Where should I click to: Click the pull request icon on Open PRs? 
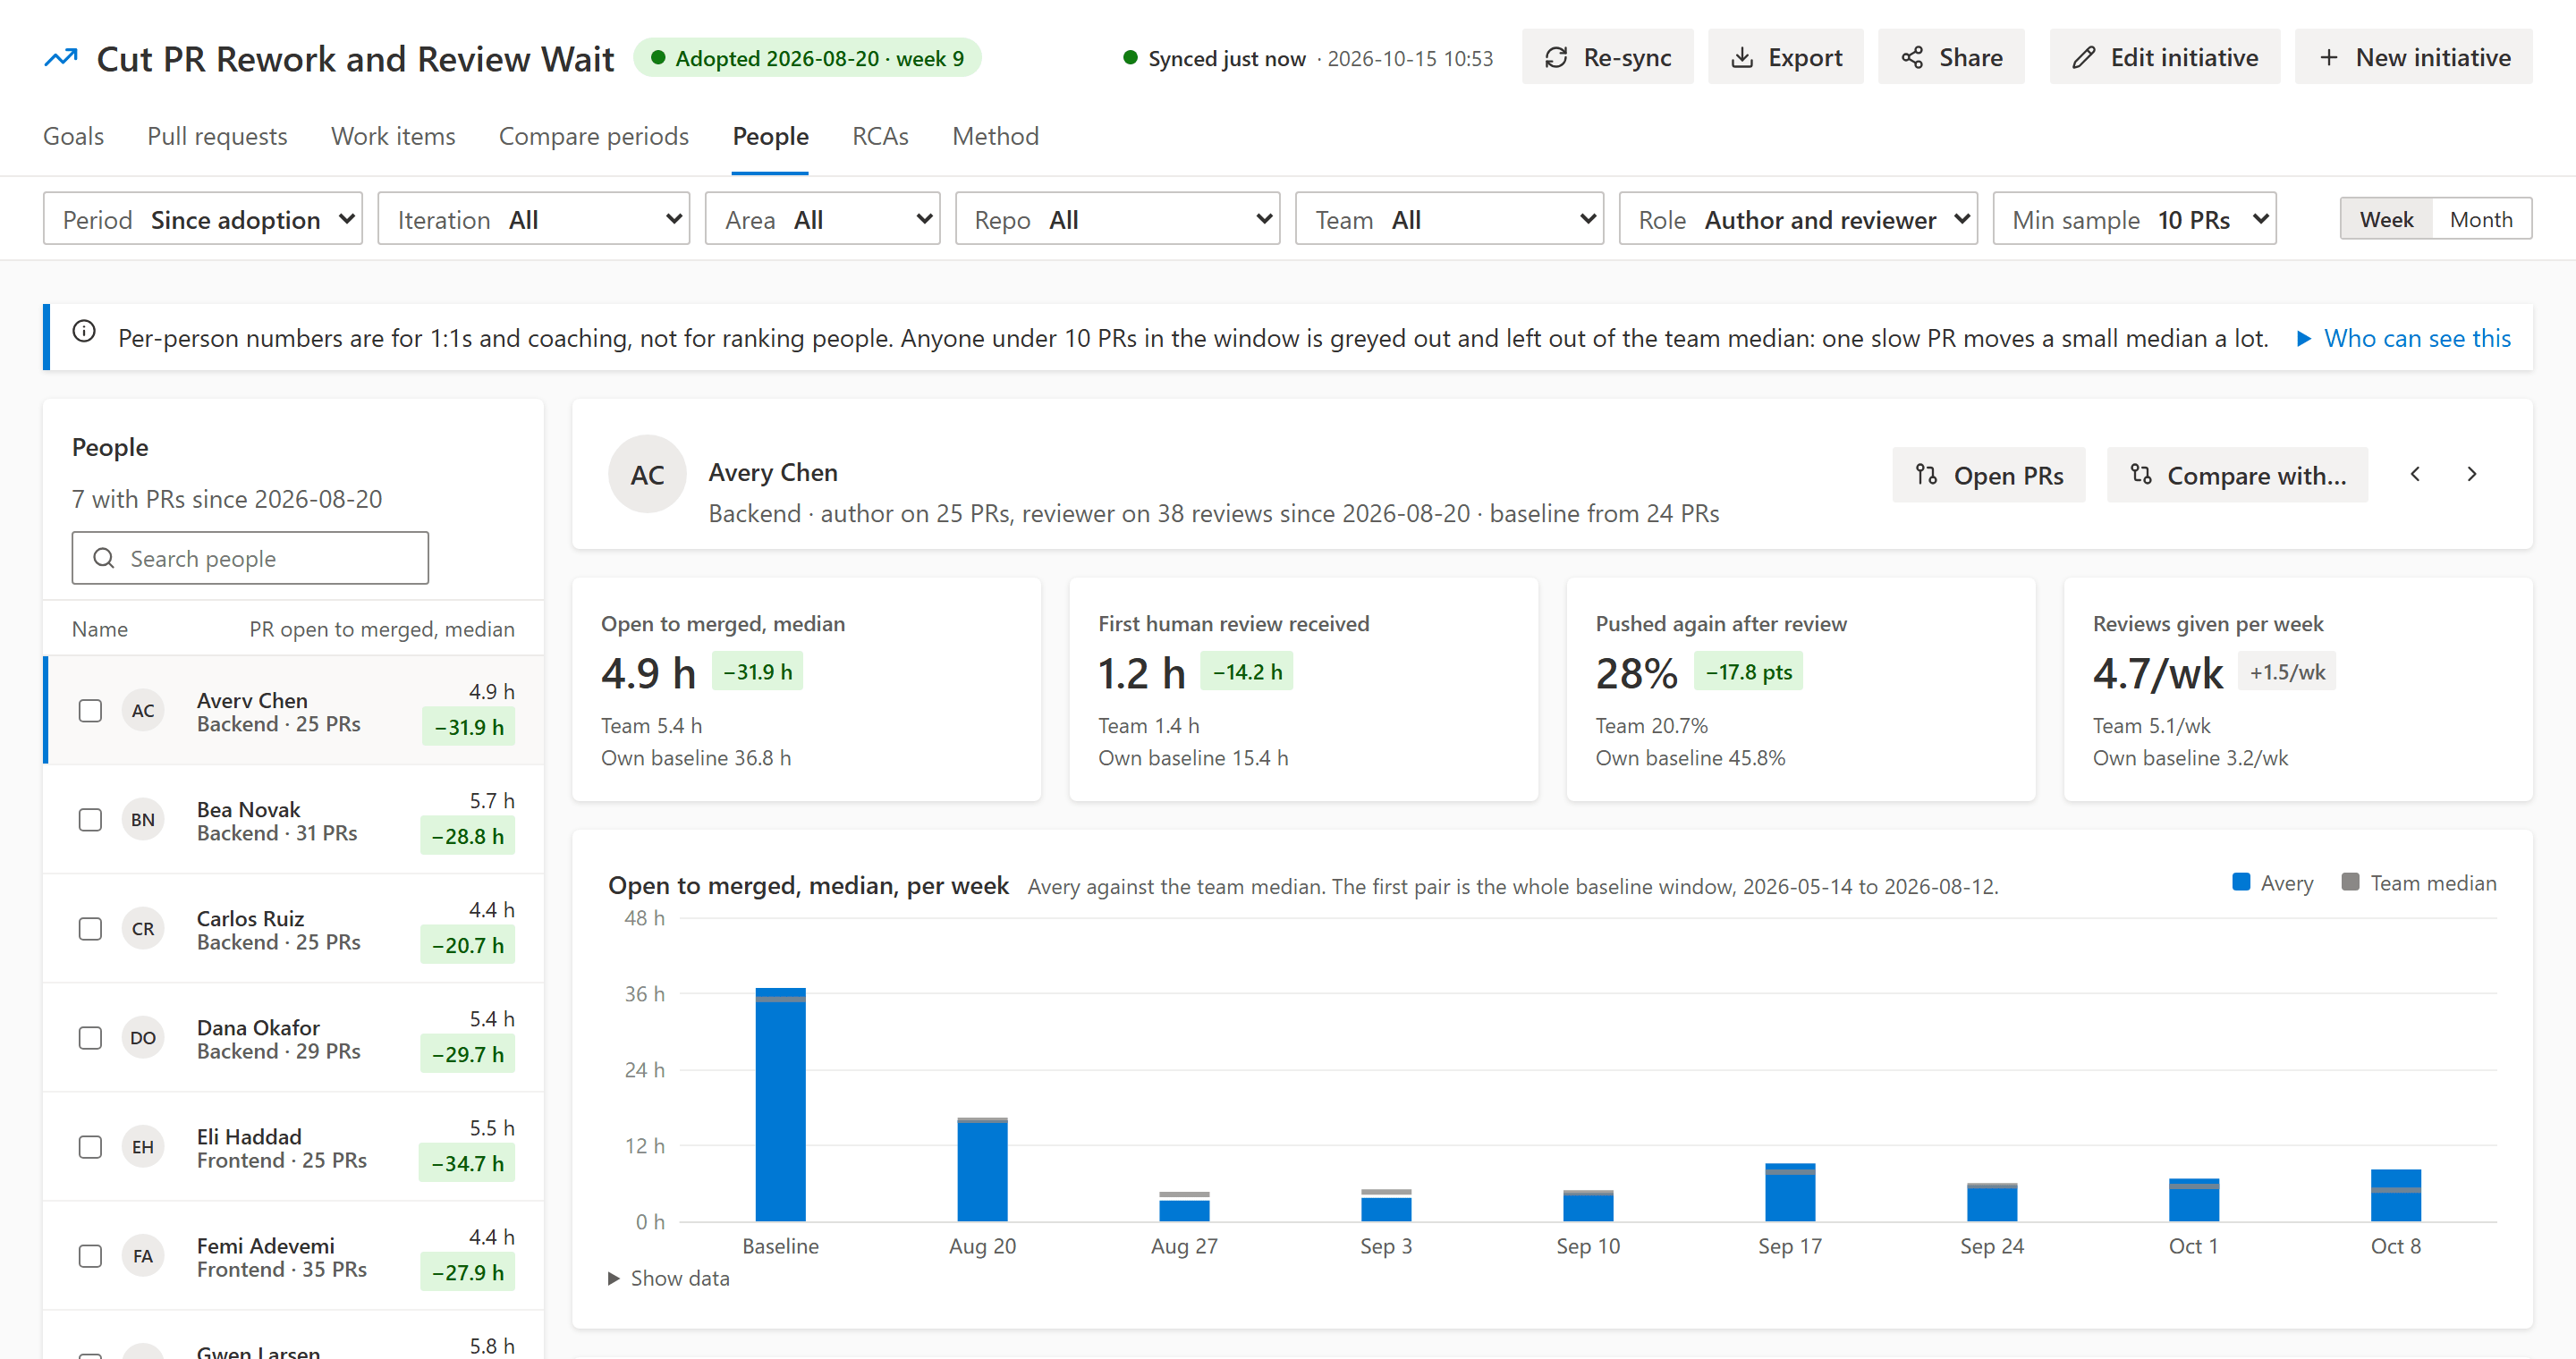click(x=1926, y=475)
